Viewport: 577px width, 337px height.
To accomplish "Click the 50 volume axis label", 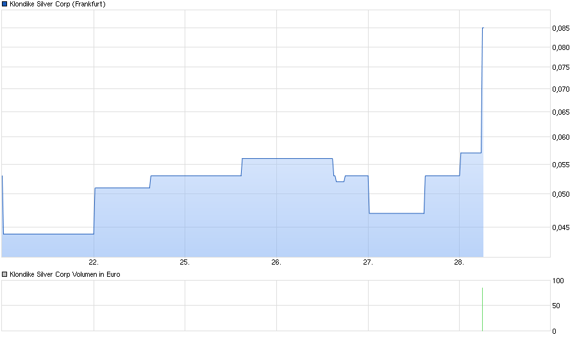I will [x=557, y=306].
